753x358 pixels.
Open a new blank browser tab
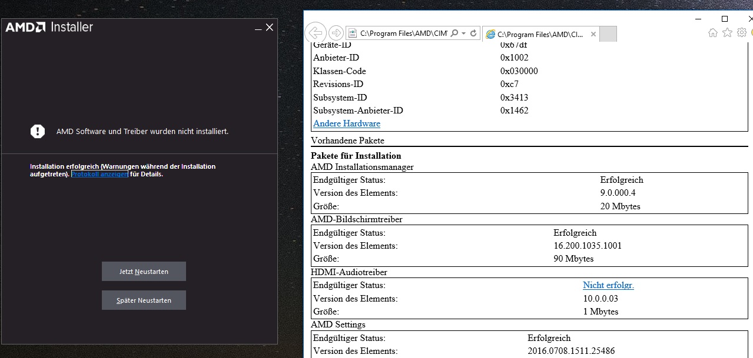tap(608, 34)
